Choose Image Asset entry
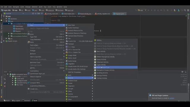Image resolution: width=190 pixels, height=107 pixels. (x=80, y=55)
